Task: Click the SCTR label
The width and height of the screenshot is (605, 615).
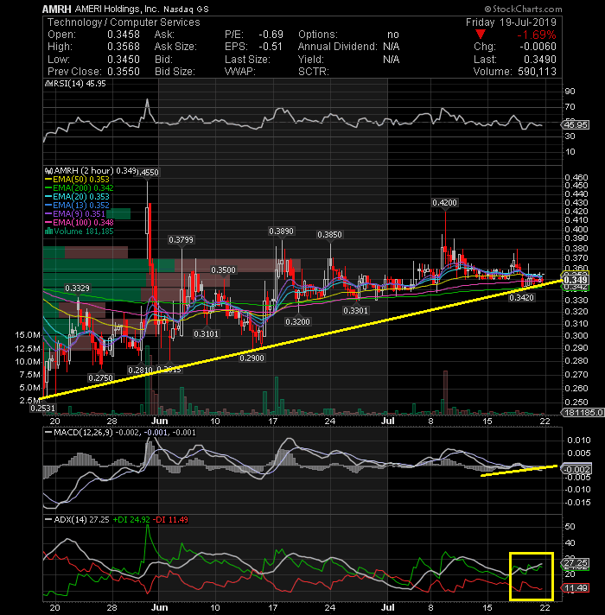Action: [313, 72]
